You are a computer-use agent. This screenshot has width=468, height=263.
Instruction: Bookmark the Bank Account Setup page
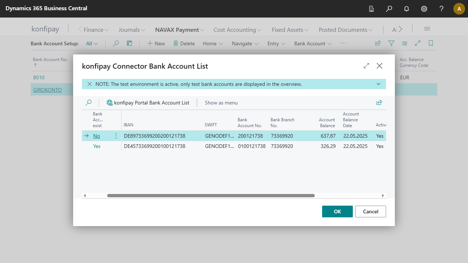click(x=431, y=43)
